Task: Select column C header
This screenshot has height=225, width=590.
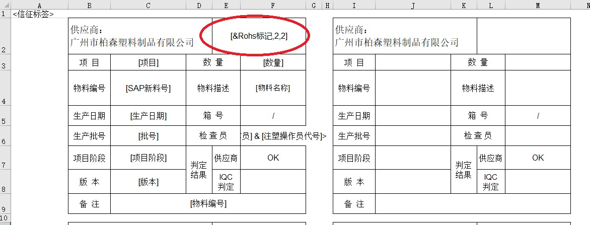Action: tap(148, 5)
